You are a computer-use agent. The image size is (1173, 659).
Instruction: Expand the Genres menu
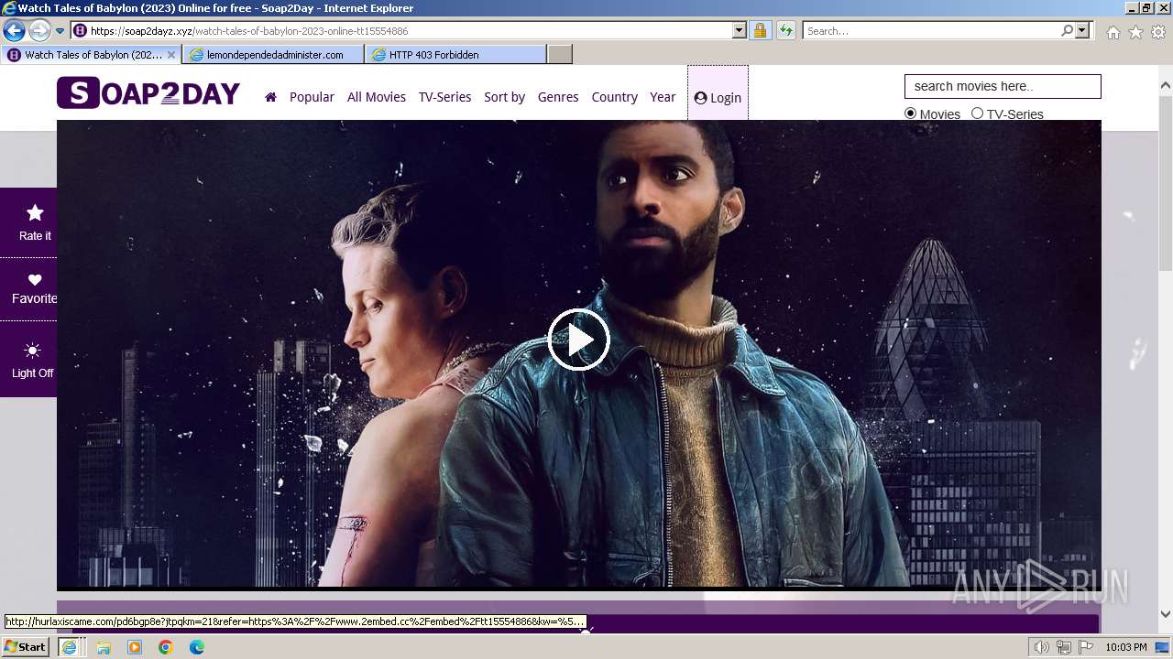pos(558,97)
